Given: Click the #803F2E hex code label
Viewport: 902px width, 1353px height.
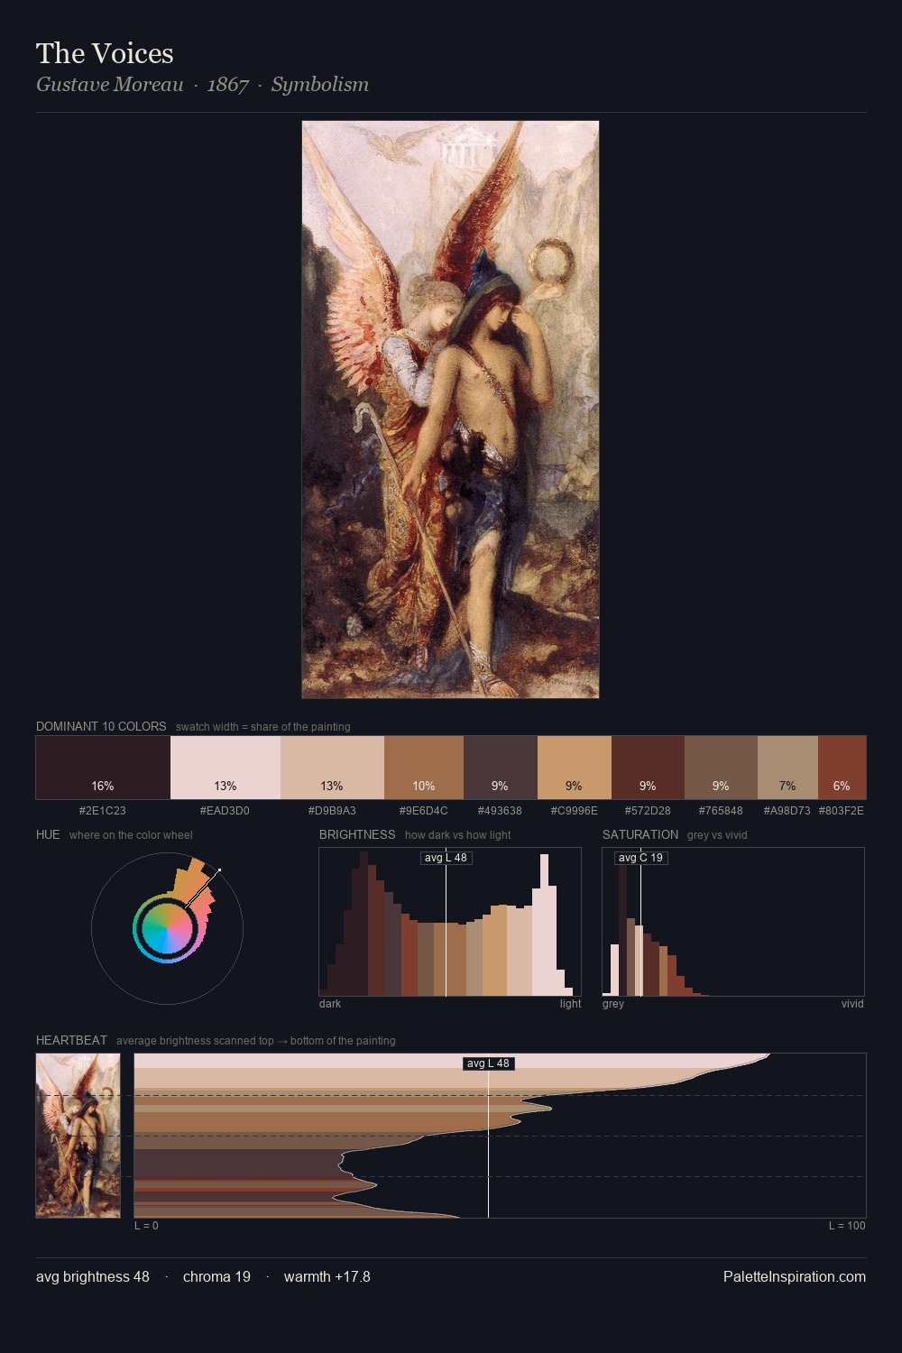Looking at the screenshot, I should coord(842,810).
